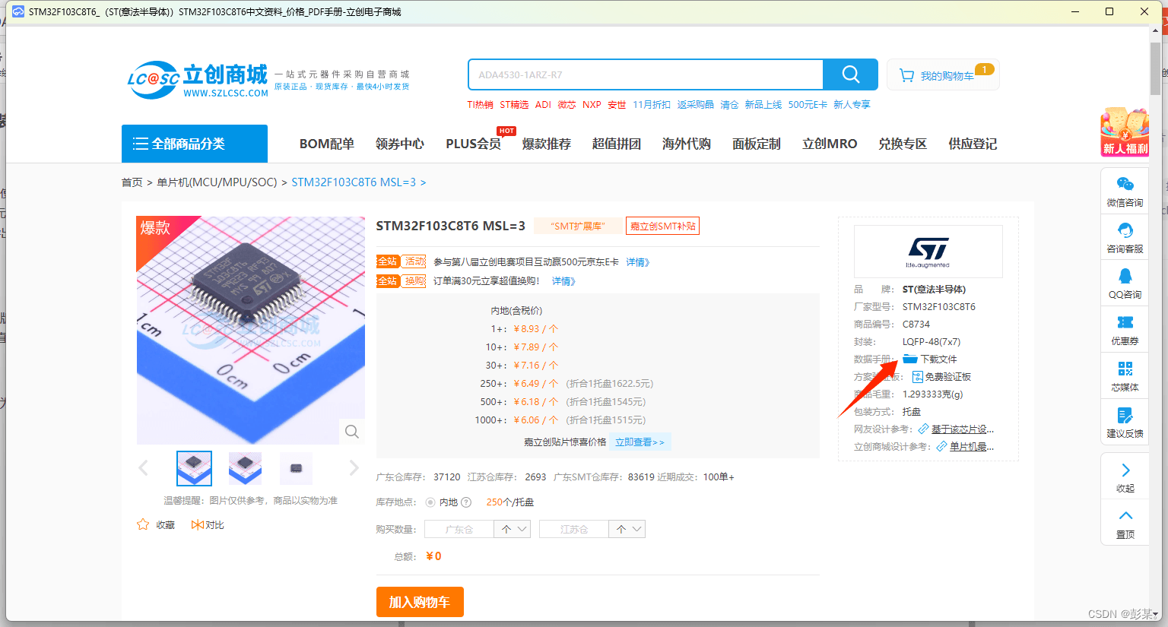Screen dimensions: 1168x627
Task: Click the 江苏仓 quantity input
Action: (x=574, y=529)
